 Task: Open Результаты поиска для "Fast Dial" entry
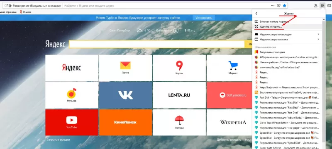click(x=287, y=102)
